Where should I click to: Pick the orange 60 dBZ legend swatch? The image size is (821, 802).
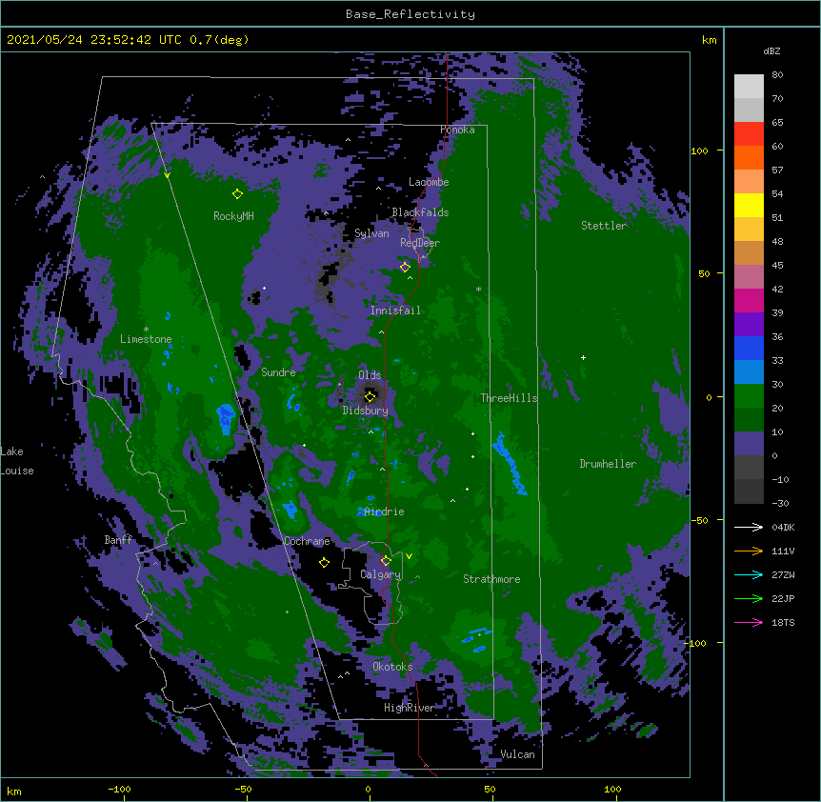click(x=749, y=157)
